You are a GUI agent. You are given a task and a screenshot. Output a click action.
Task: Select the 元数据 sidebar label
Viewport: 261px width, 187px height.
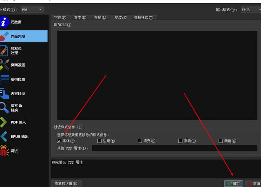coord(16,22)
